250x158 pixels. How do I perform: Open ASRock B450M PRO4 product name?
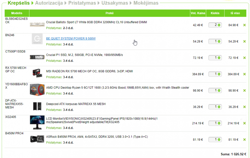pos(97,137)
